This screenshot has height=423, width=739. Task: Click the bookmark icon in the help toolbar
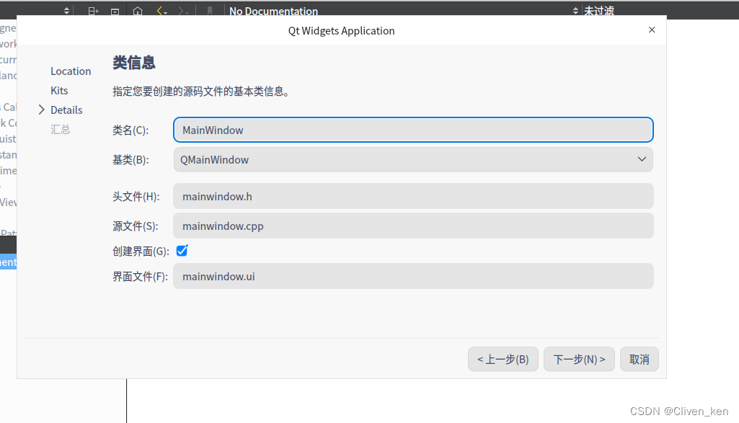tap(210, 10)
